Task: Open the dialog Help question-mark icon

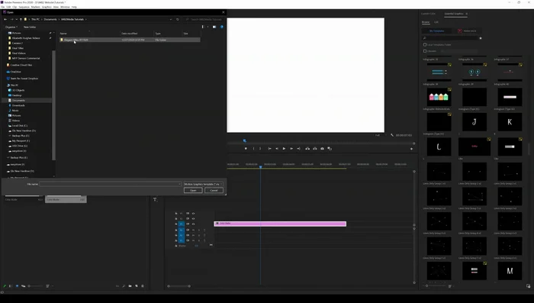Action: tap(222, 27)
